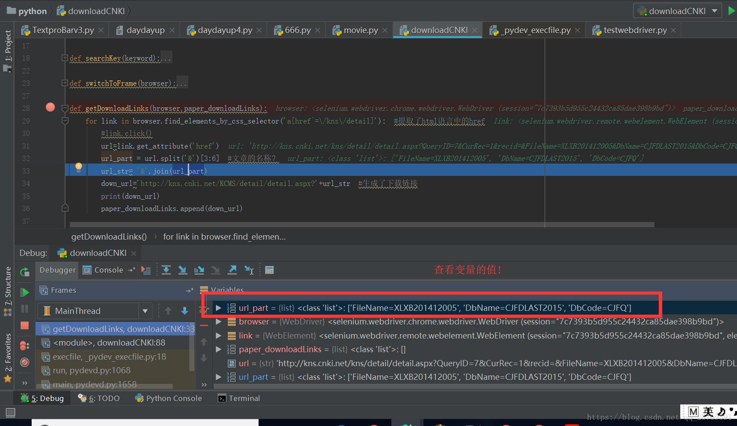This screenshot has width=737, height=426.
Task: Expand link WebElement variable
Action: pos(218,336)
